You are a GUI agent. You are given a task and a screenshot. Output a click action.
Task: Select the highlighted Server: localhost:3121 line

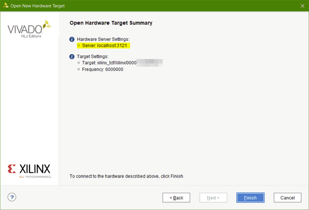click(104, 46)
